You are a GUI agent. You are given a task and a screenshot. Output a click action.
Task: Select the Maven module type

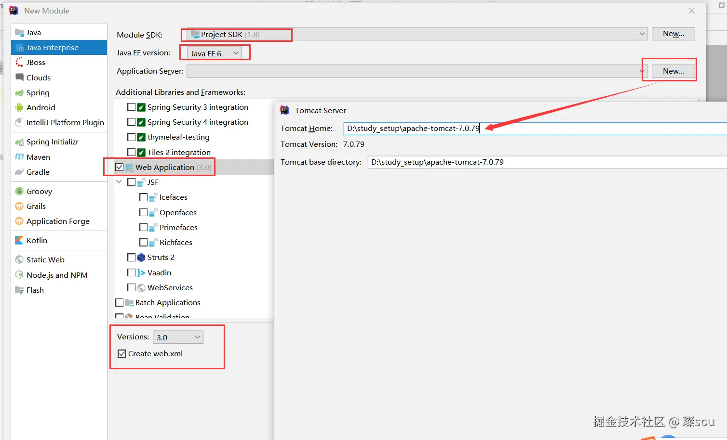coord(59,157)
